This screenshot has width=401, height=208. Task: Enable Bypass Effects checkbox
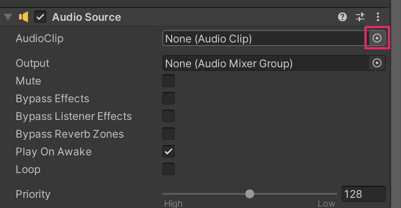[x=169, y=98]
